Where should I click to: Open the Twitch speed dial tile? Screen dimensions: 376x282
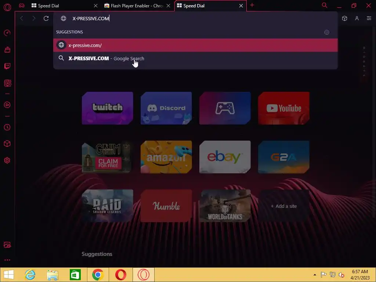(x=108, y=108)
